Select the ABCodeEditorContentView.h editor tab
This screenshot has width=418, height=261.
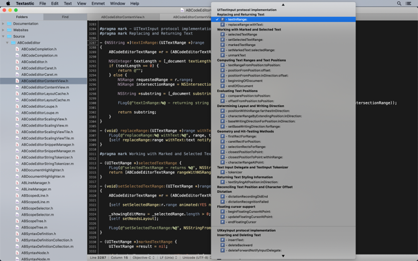click(x=123, y=17)
